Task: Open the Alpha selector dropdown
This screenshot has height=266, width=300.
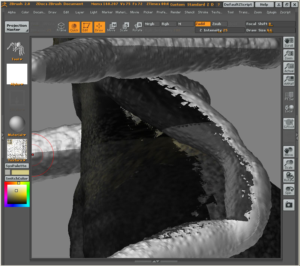Action: [17, 84]
